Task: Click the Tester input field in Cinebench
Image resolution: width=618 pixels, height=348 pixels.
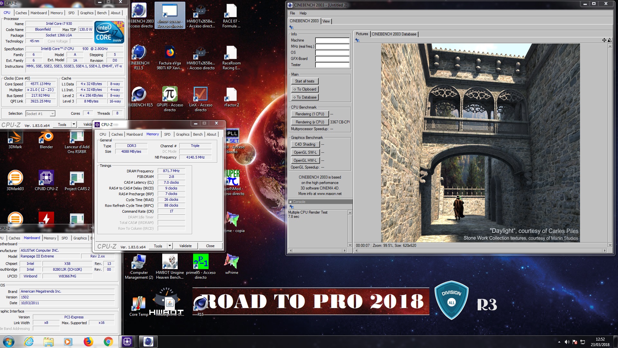Action: coord(332,65)
